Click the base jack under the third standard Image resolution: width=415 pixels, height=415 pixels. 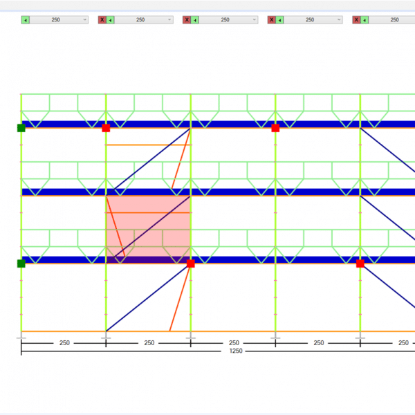pos(191,336)
